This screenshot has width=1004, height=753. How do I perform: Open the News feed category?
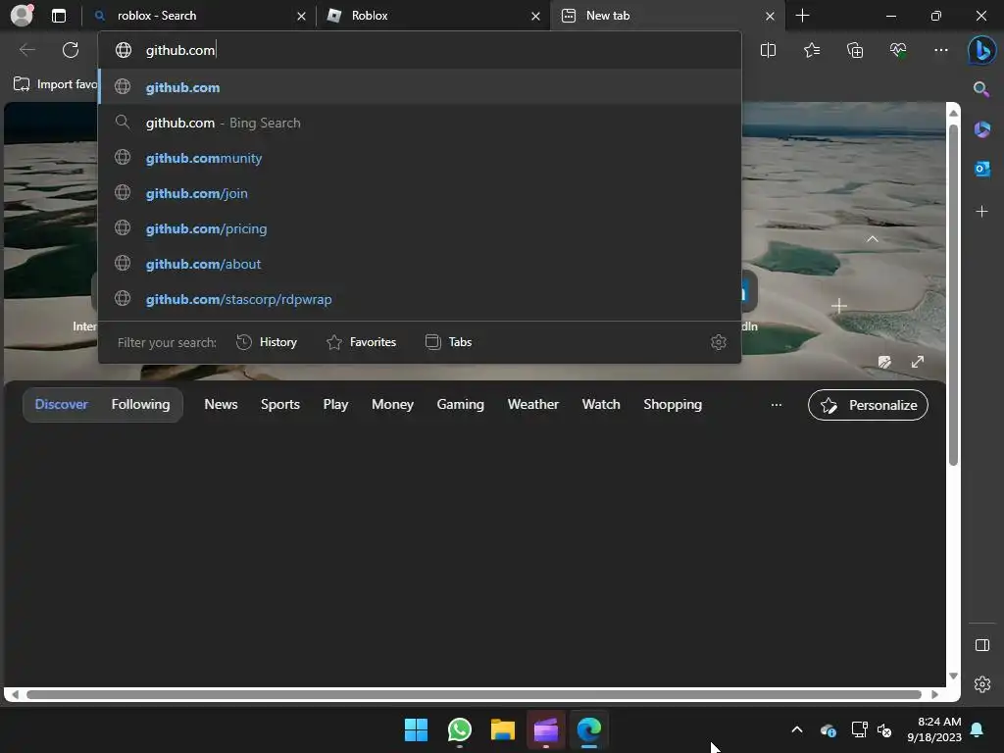pos(221,405)
